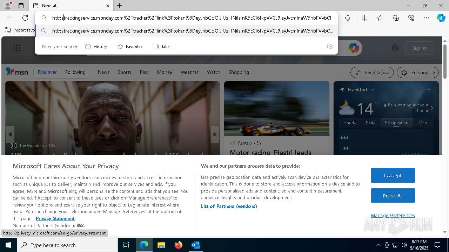Show hidden tray icons chevron
The width and height of the screenshot is (449, 252).
(378, 245)
